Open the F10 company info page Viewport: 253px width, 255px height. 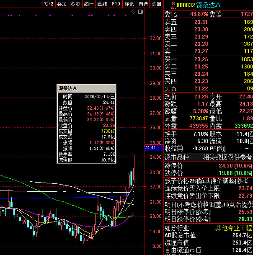116,4
